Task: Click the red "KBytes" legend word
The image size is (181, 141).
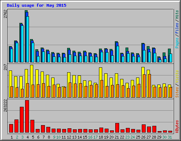Action: [177, 127]
